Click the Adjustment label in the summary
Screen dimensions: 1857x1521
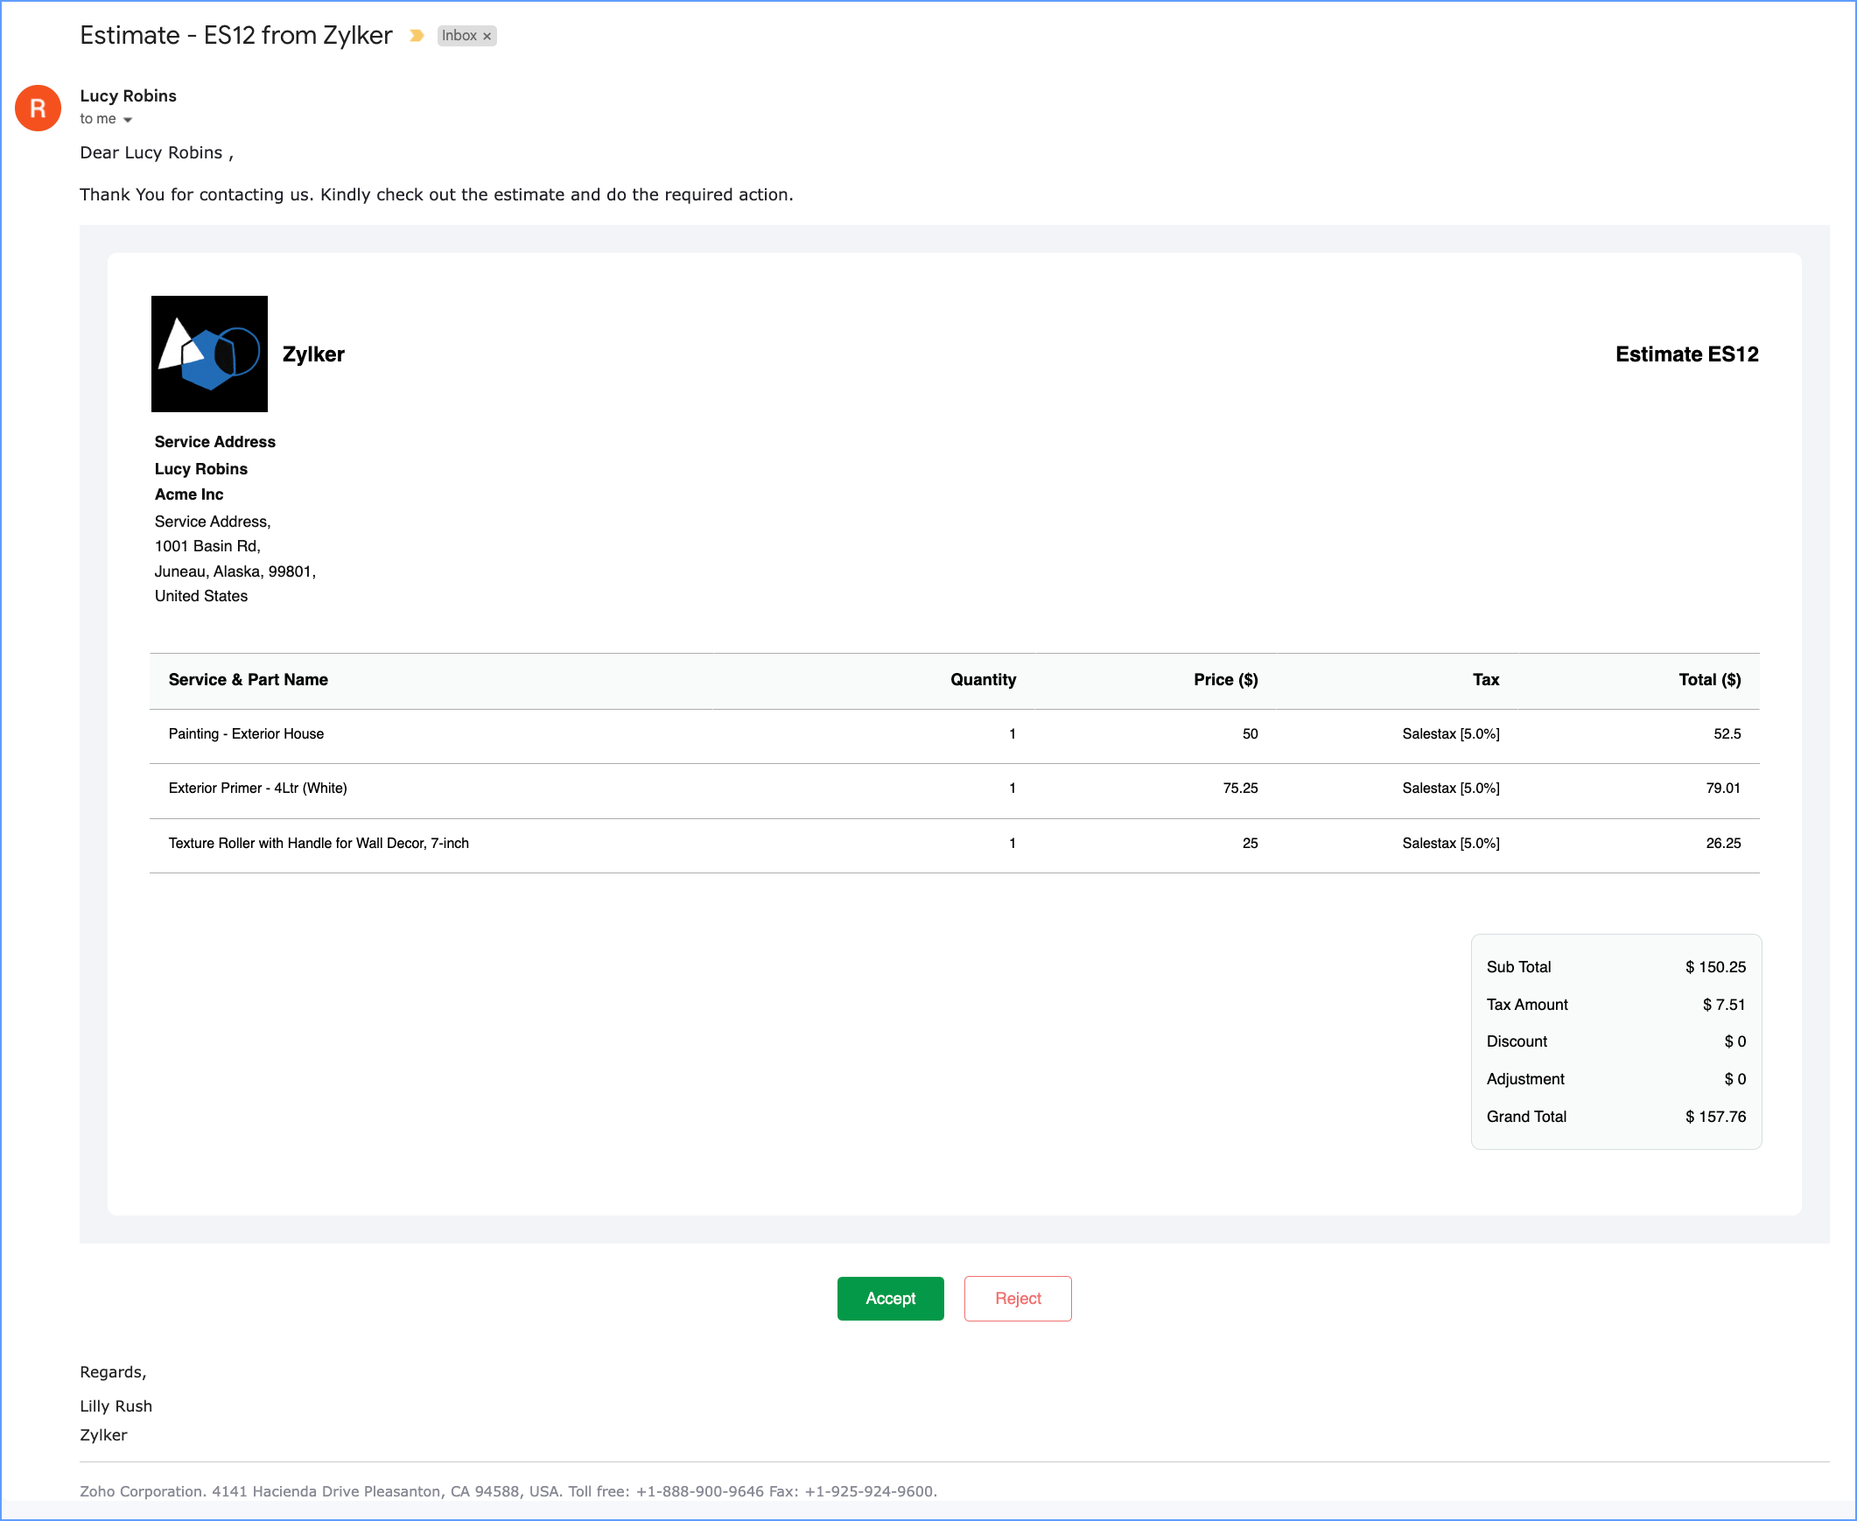[1525, 1079]
